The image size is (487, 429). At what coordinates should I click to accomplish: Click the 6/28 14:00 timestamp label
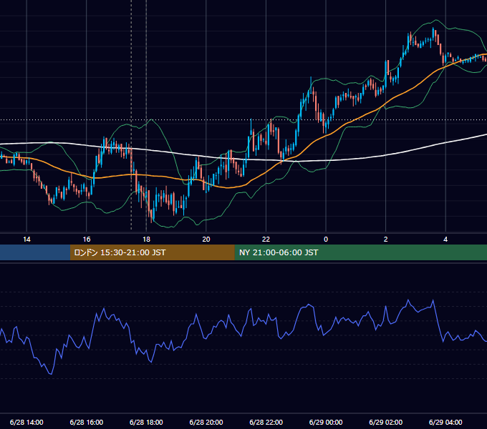click(x=26, y=422)
